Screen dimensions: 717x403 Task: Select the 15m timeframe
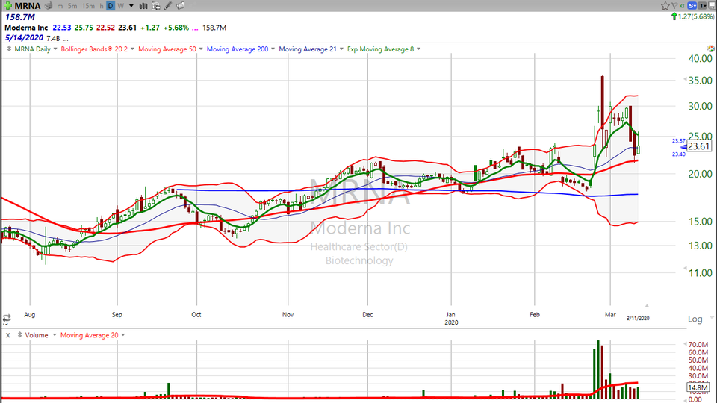[88, 6]
